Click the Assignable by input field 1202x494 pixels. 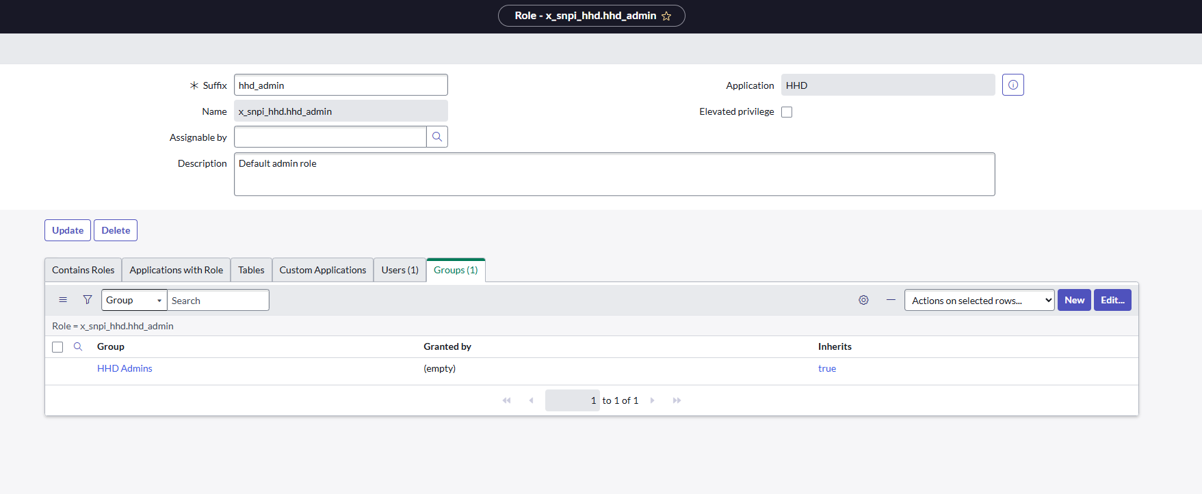tap(330, 137)
